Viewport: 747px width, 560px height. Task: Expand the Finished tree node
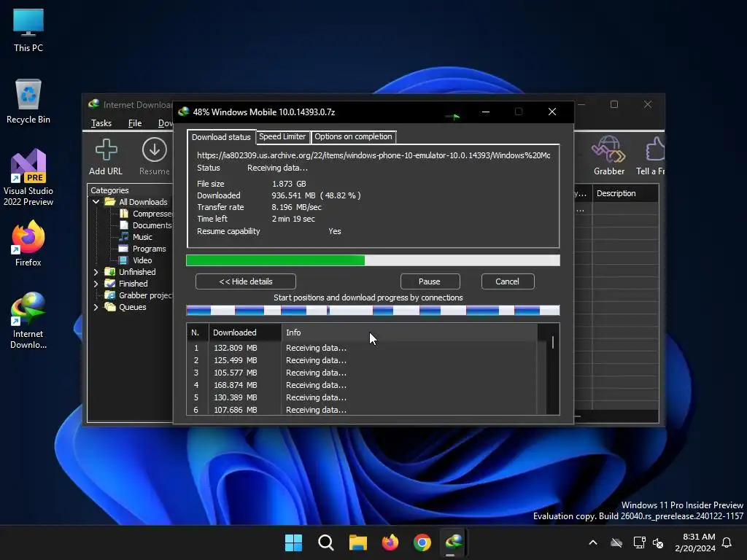(x=96, y=284)
